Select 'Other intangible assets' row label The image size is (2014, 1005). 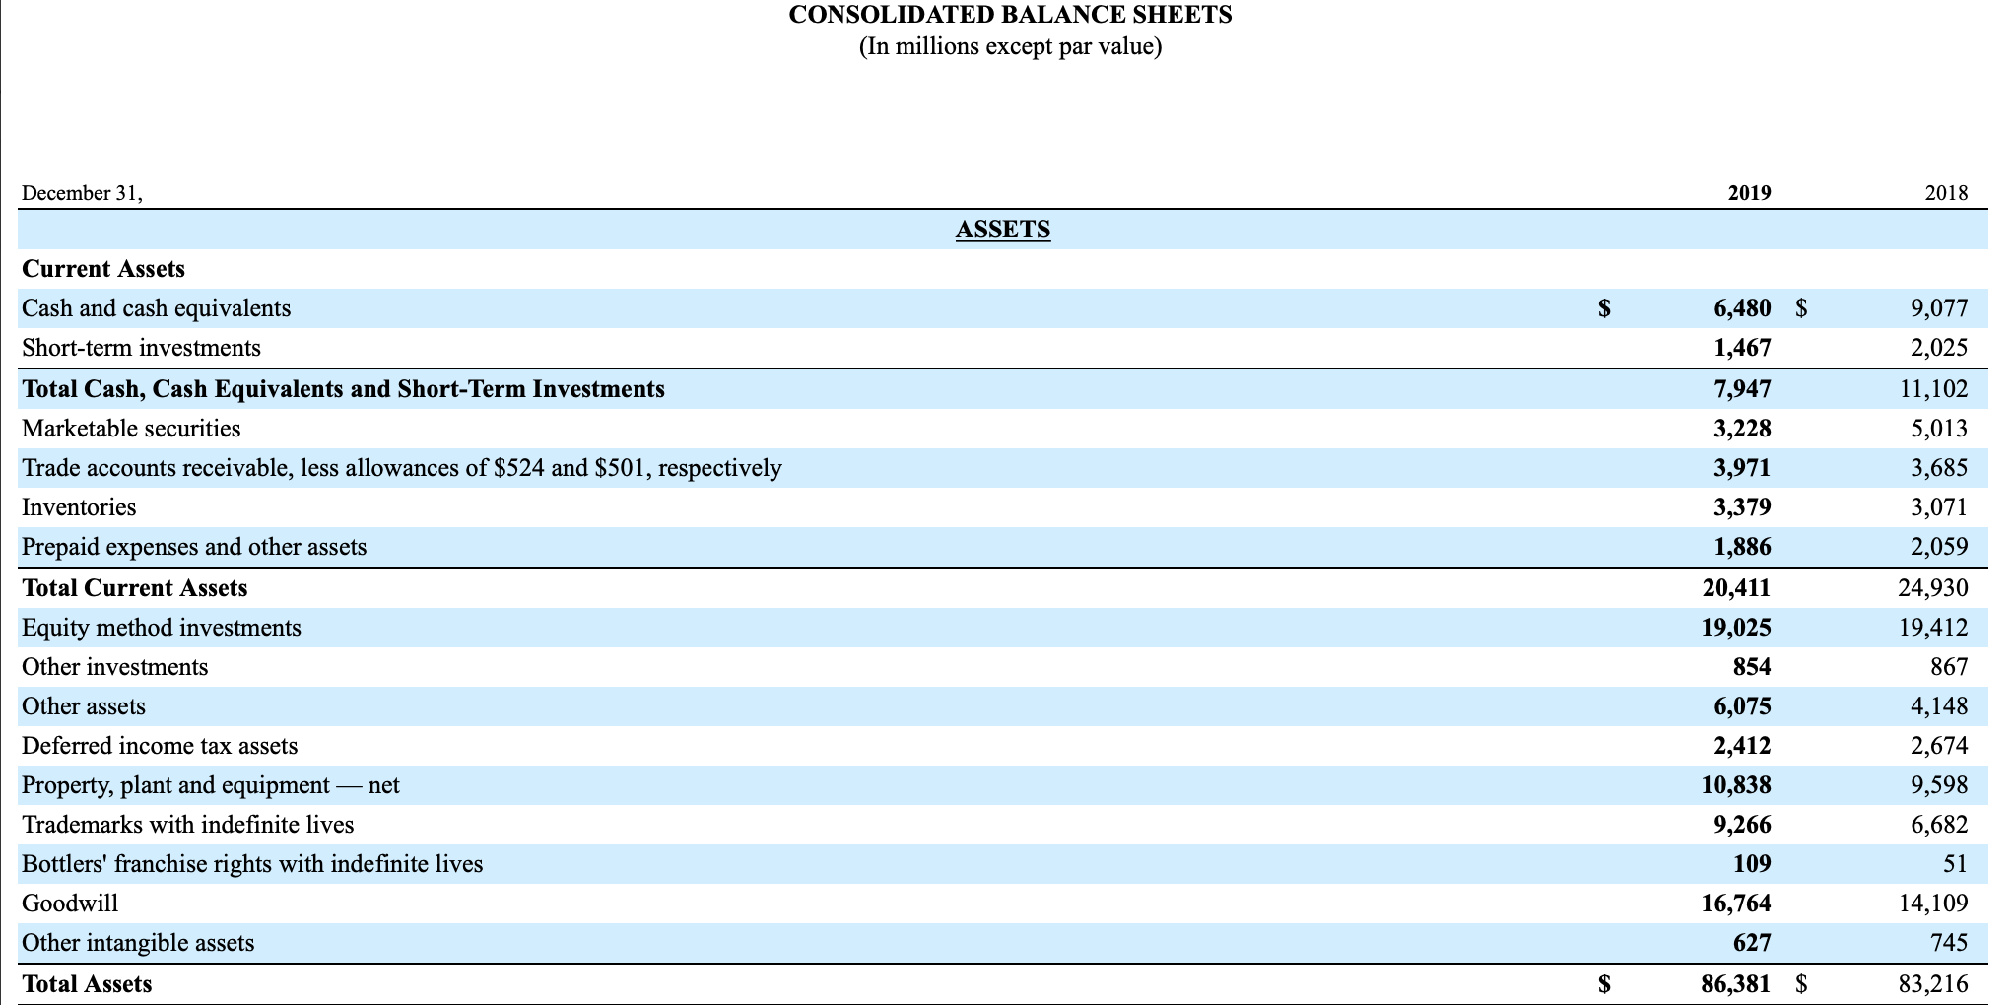138,943
